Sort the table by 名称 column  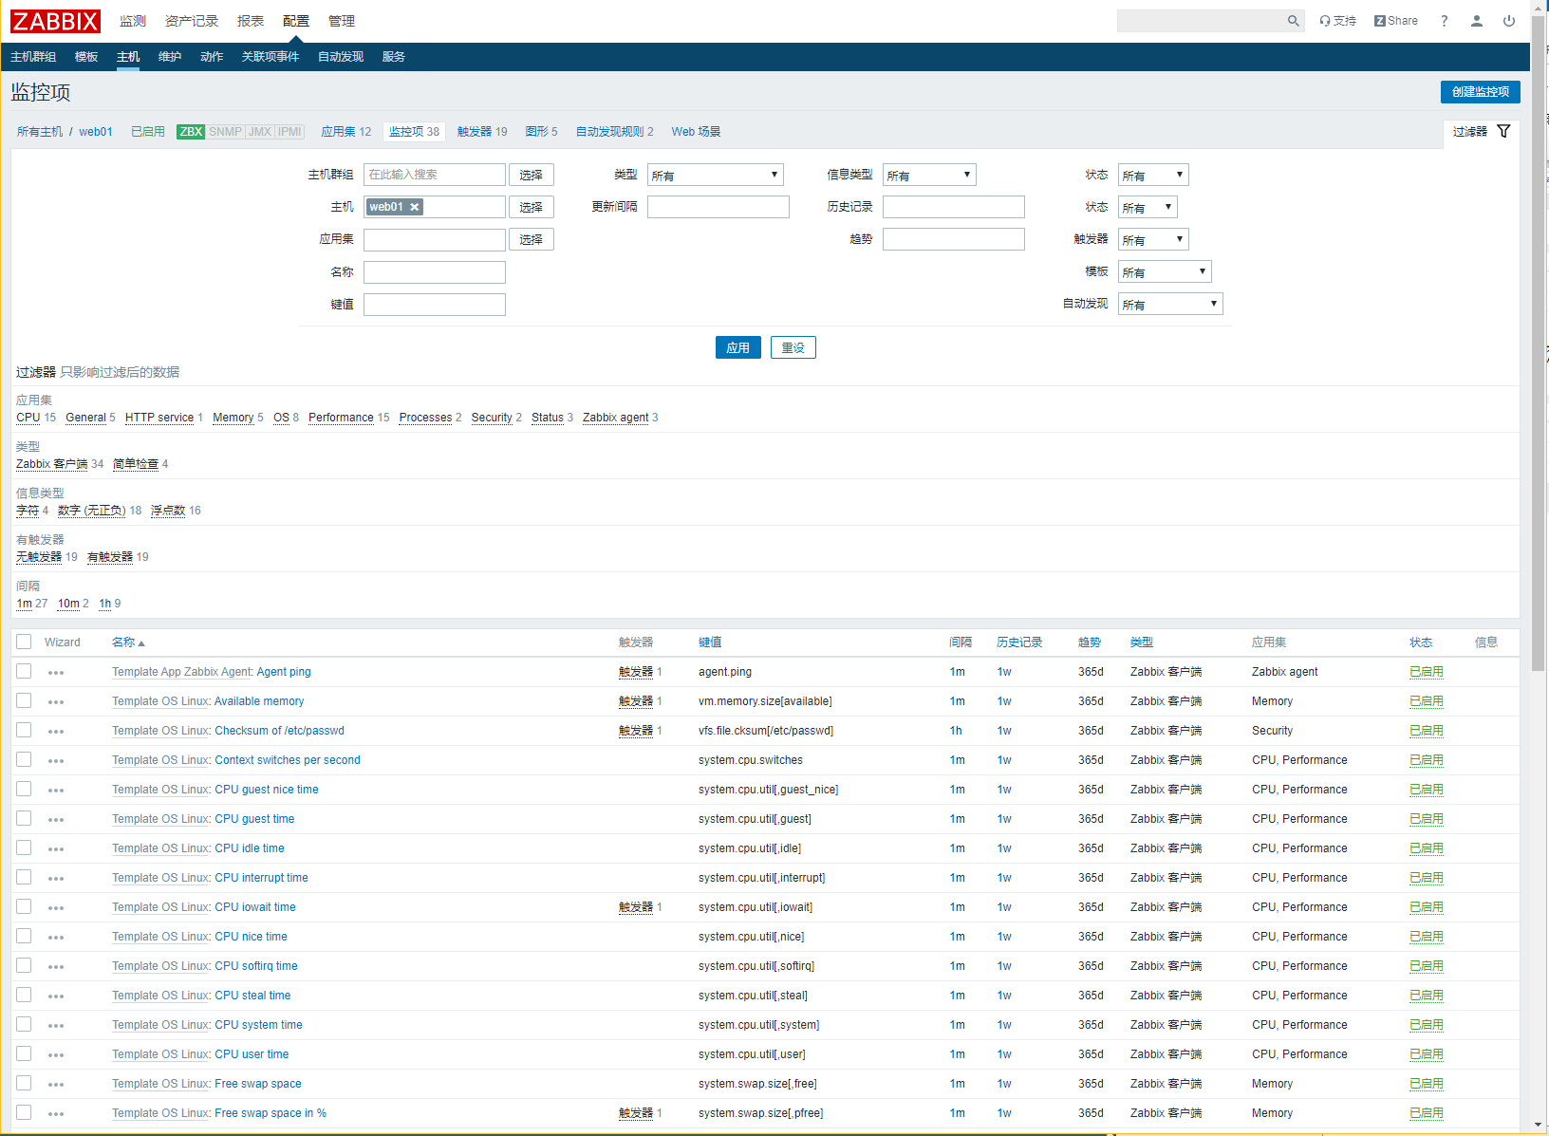pyautogui.click(x=128, y=642)
